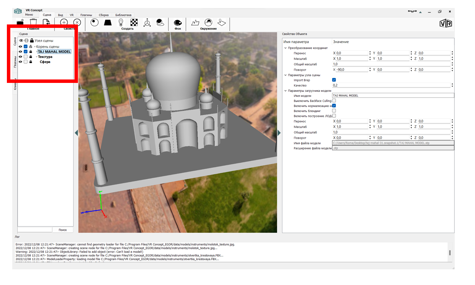Click the light bulb icon to create light
475x285 pixels.
[x=121, y=23]
